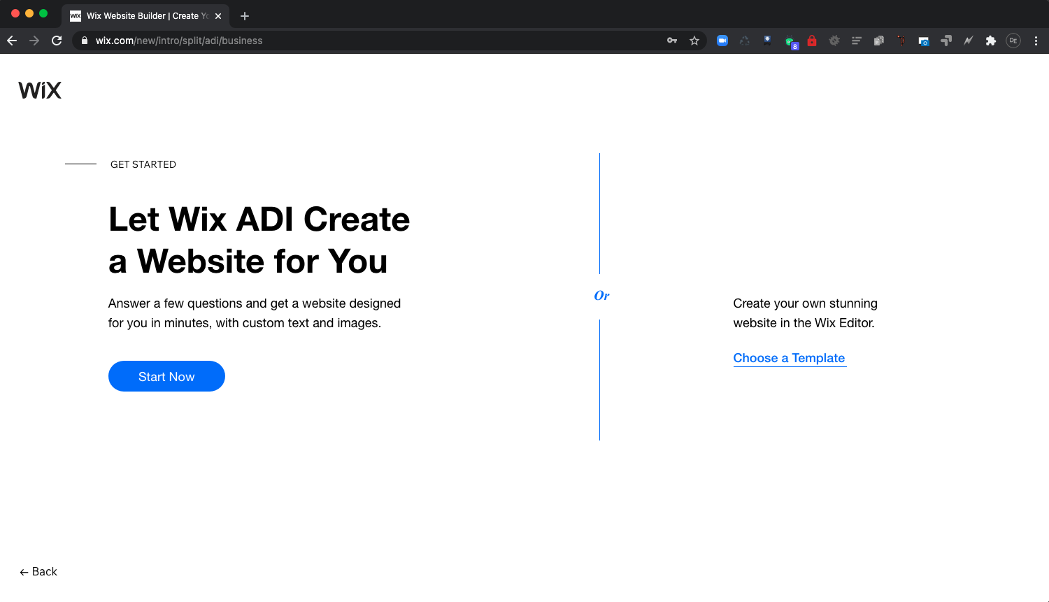Click the gray pipe-shaped extension icon
The height and width of the screenshot is (602, 1049).
click(x=946, y=41)
